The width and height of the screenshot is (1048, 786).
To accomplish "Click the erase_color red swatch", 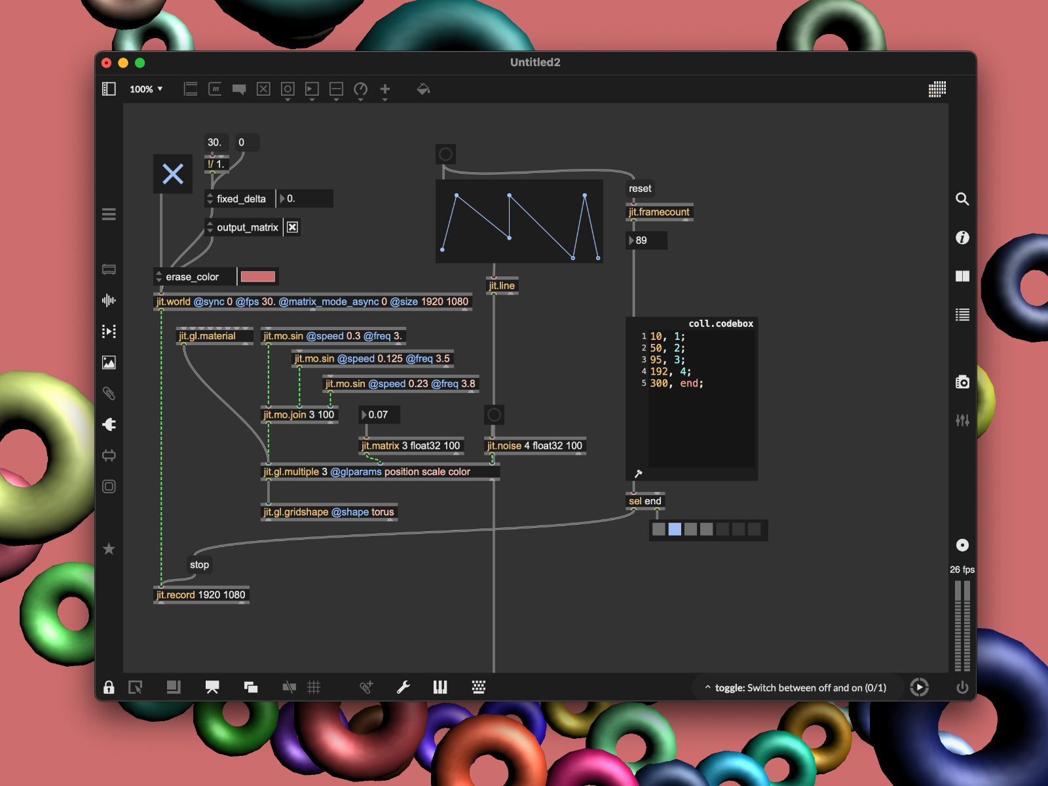I will (x=257, y=276).
